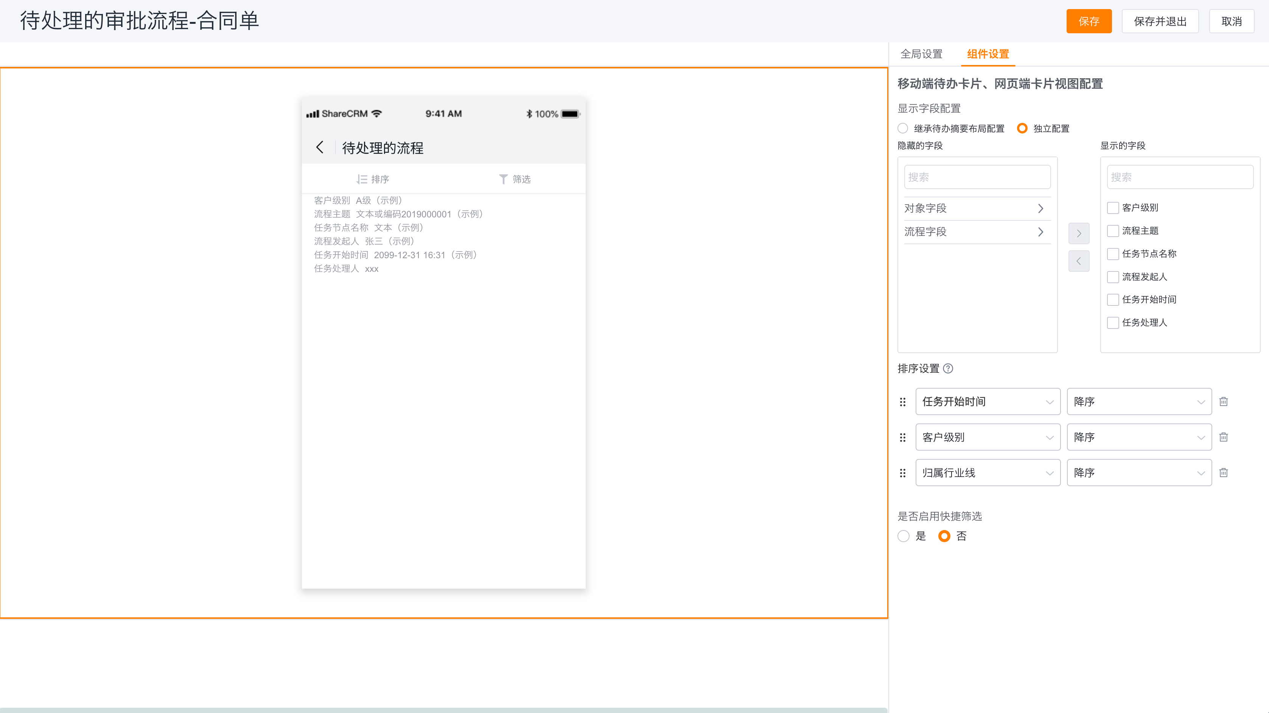Image resolution: width=1269 pixels, height=713 pixels.
Task: Click the move-left arrow between field lists
Action: [x=1078, y=261]
